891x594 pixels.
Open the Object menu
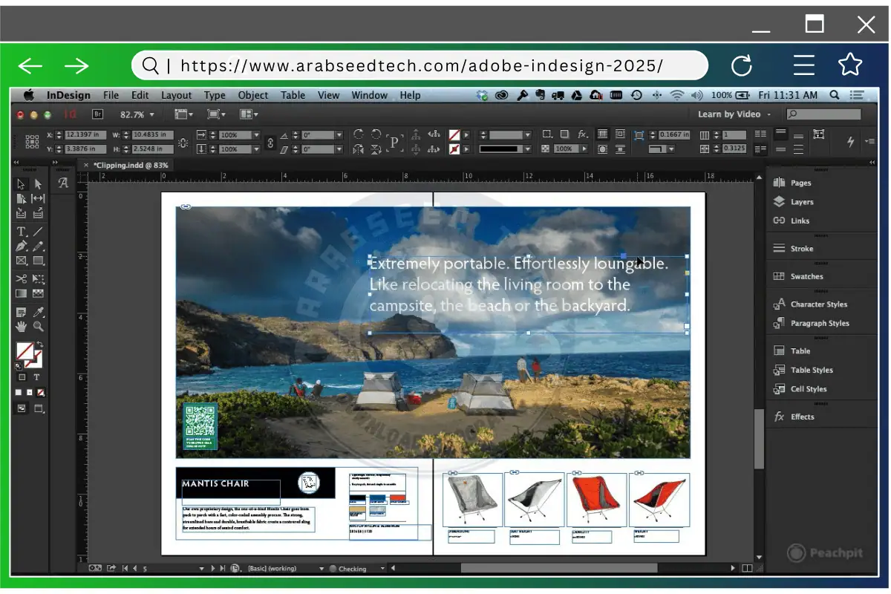pos(253,95)
